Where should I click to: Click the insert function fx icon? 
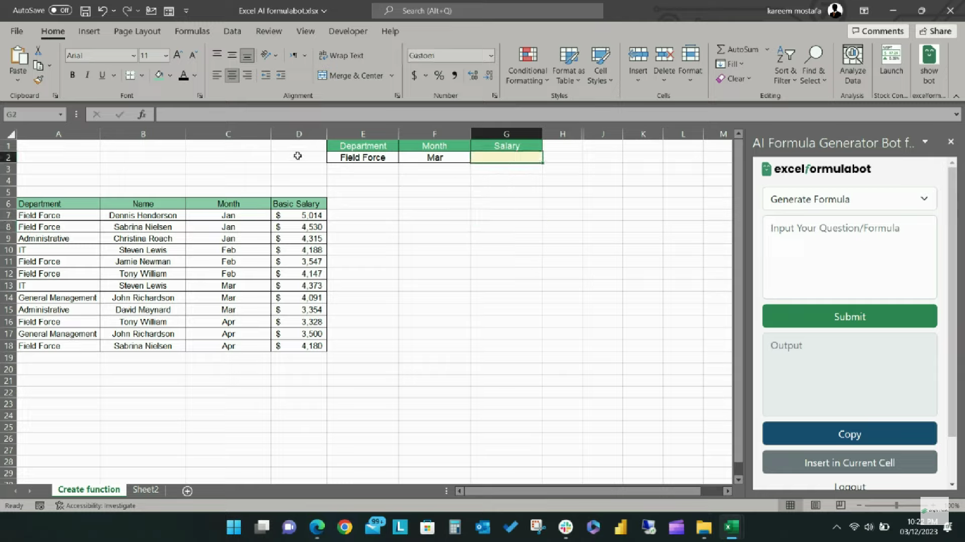click(x=141, y=114)
